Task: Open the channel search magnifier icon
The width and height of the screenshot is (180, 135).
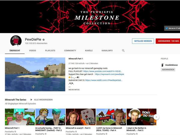Action: point(123,50)
